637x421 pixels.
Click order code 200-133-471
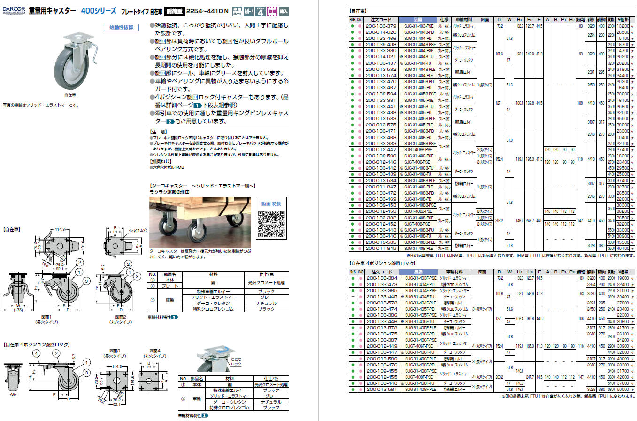(x=381, y=131)
